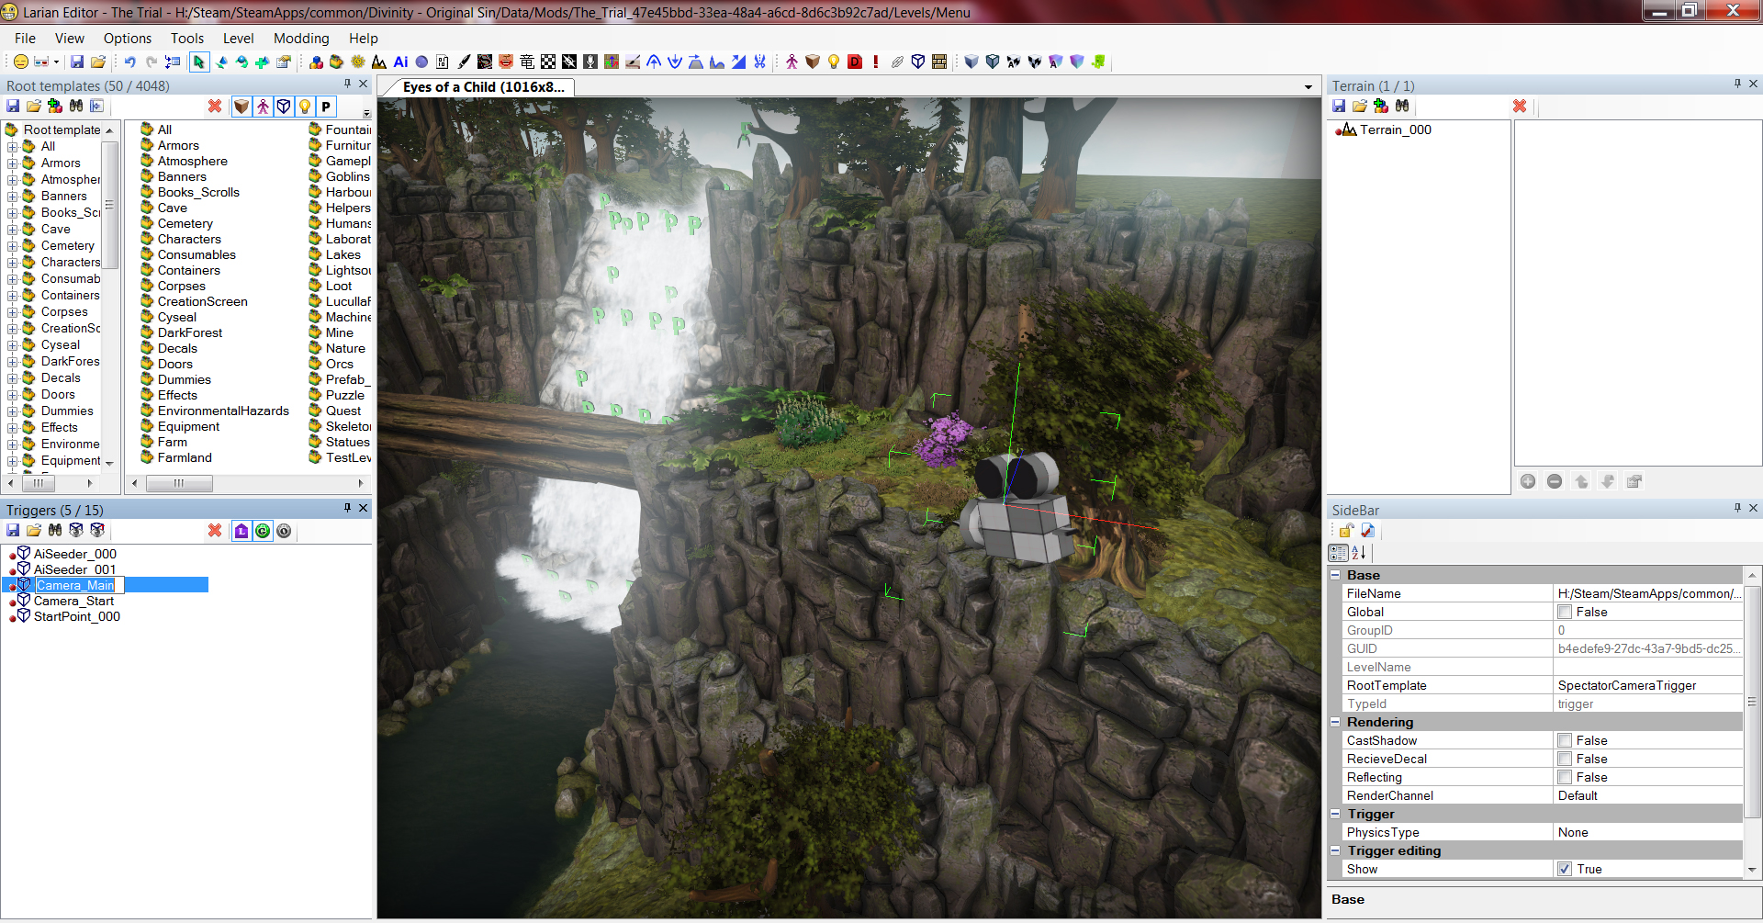Image resolution: width=1763 pixels, height=923 pixels.
Task: Expand the Armors node in root template tree
Action: [13, 163]
